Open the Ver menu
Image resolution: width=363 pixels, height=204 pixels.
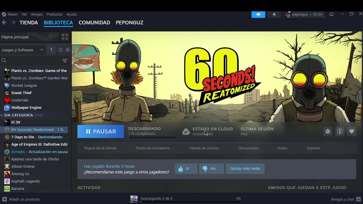point(24,14)
